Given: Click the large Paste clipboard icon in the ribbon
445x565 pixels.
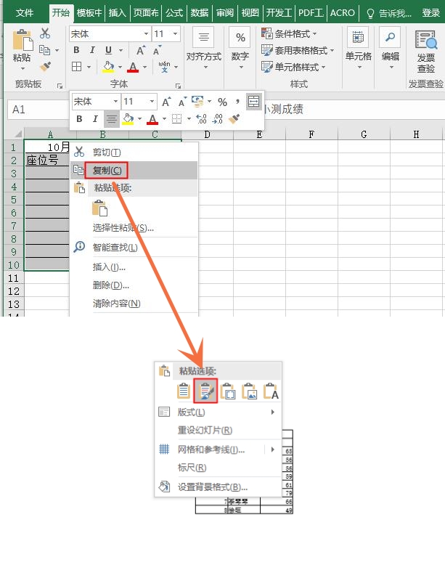Looking at the screenshot, I should (x=23, y=40).
